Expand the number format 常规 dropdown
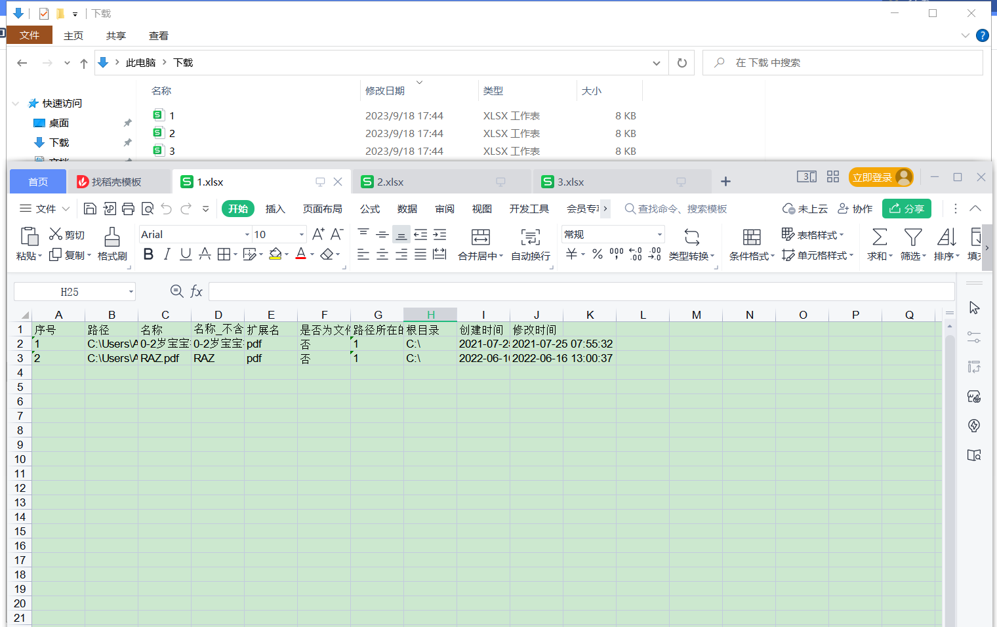The width and height of the screenshot is (997, 627). point(659,235)
